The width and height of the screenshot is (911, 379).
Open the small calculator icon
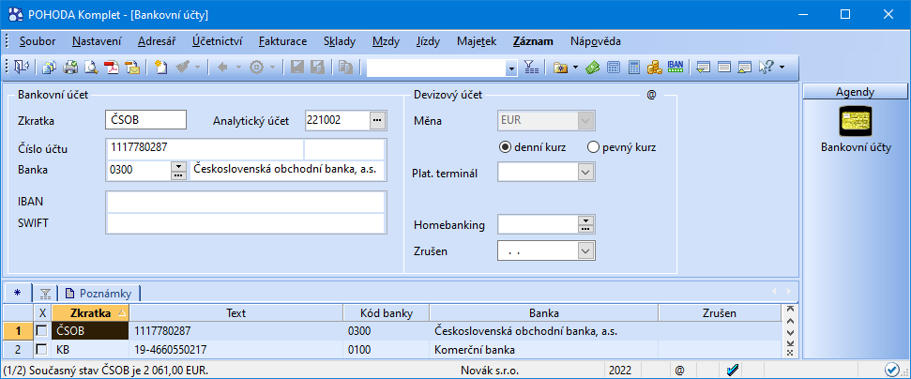[x=614, y=67]
